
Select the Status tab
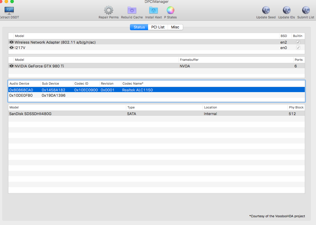point(139,27)
